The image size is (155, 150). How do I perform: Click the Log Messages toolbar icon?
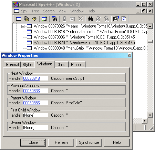[x=44, y=19]
